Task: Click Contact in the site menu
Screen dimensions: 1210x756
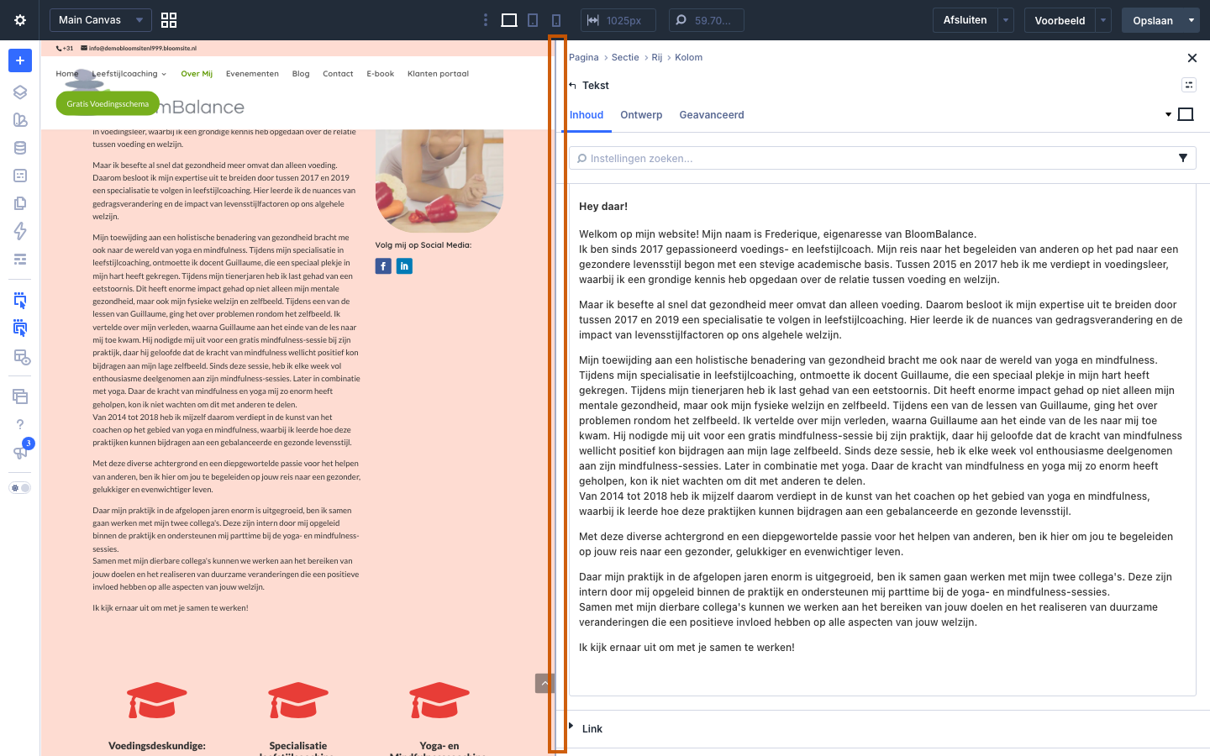Action: coord(338,74)
